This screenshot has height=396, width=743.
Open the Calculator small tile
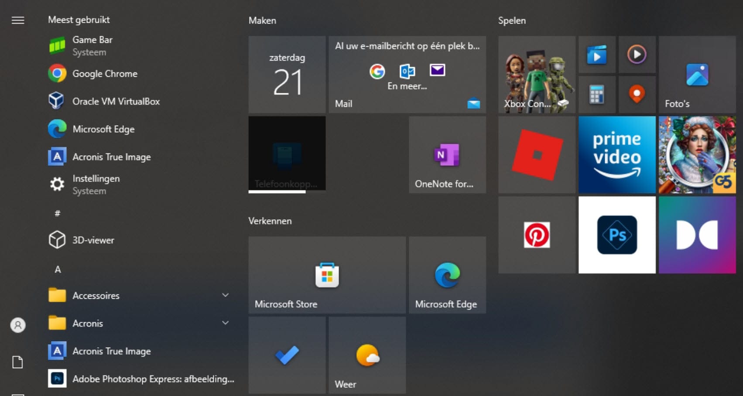point(597,95)
